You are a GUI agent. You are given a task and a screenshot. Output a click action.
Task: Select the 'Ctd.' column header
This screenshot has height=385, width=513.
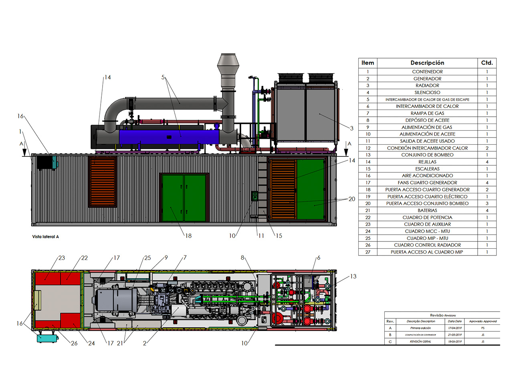487,63
